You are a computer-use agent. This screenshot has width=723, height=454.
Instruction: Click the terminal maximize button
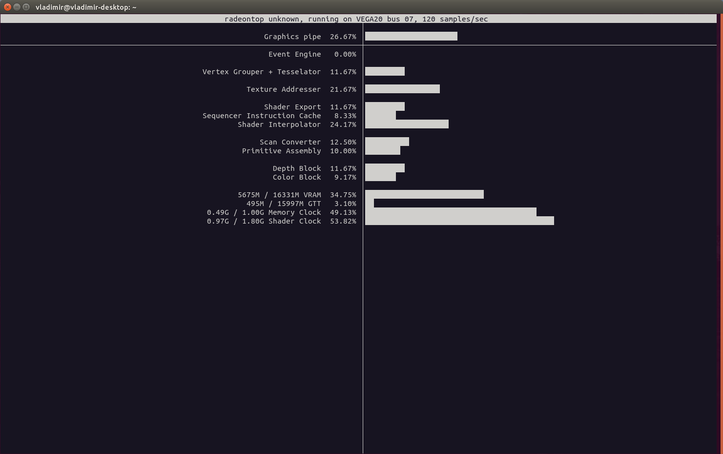click(25, 7)
